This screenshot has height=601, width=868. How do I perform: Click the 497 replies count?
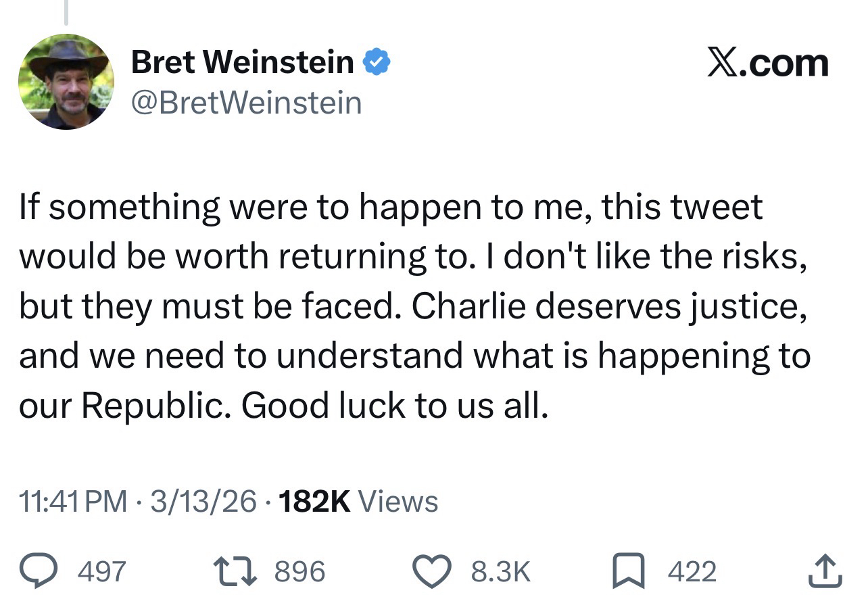coord(102,572)
